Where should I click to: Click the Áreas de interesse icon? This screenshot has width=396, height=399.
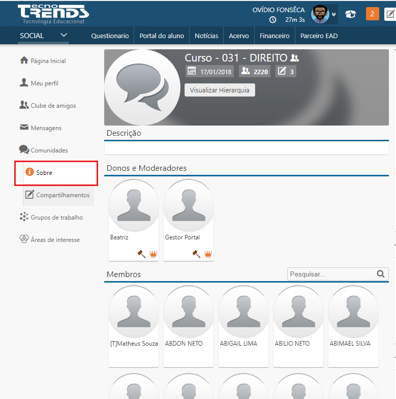24,239
